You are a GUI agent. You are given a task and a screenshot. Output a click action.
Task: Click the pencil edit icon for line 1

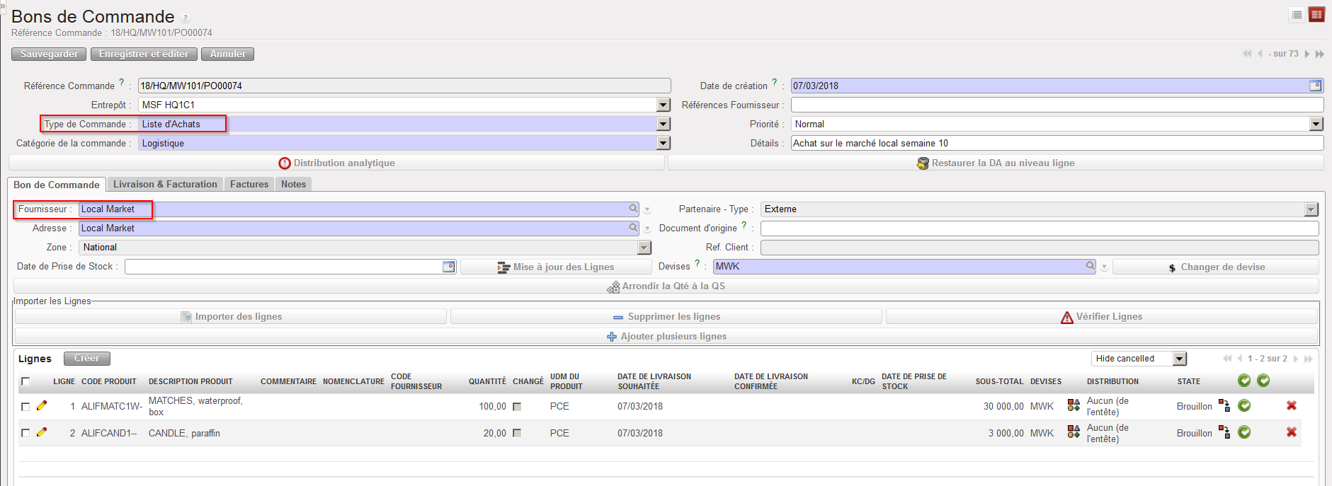(x=42, y=406)
